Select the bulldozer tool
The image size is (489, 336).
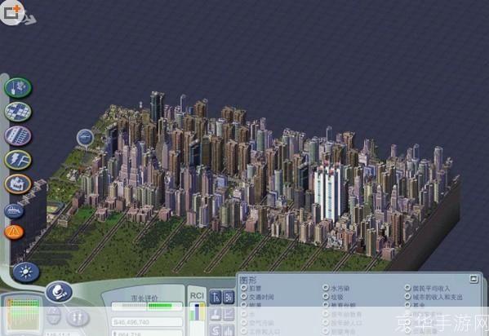[x=14, y=211]
